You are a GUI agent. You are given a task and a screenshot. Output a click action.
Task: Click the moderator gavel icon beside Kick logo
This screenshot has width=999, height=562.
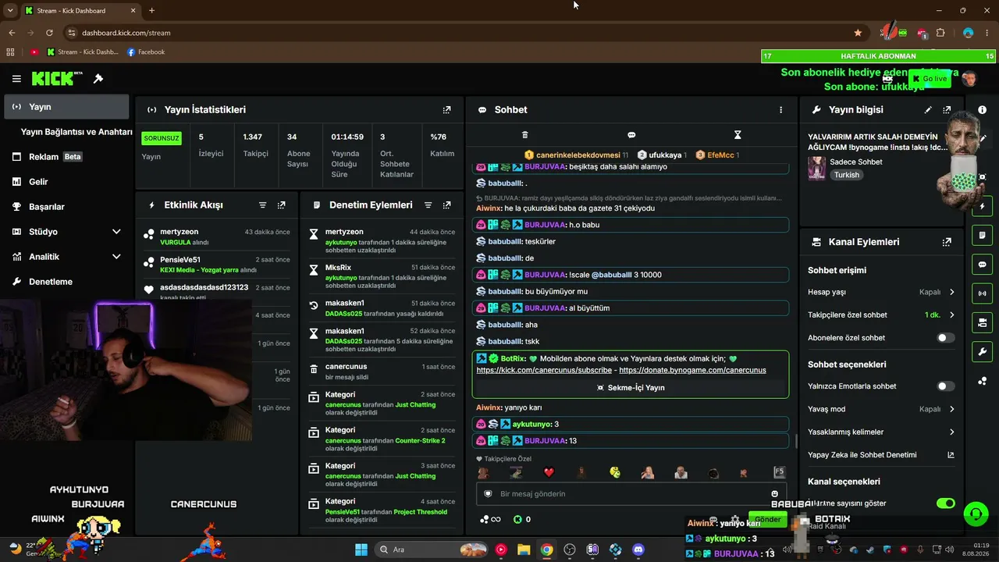coord(98,79)
